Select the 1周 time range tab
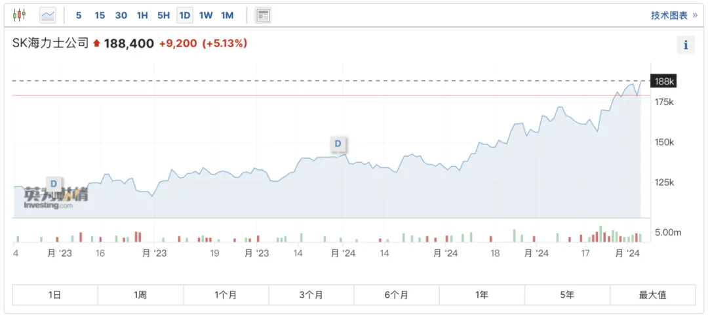Viewport: 708px width, 317px height. (140, 295)
